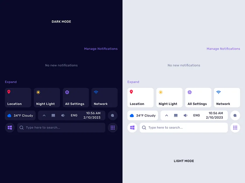Click the up chevron in the light taskbar
The height and width of the screenshot is (183, 245).
(x=166, y=115)
